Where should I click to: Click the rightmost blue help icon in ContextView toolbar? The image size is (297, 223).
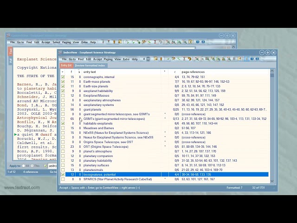click(203, 42)
